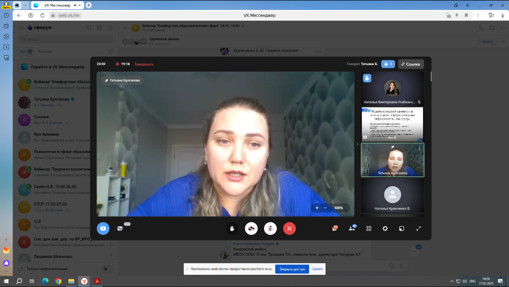This screenshot has height=287, width=509.
Task: Zoom in video with the plus button
Action: coord(317,208)
